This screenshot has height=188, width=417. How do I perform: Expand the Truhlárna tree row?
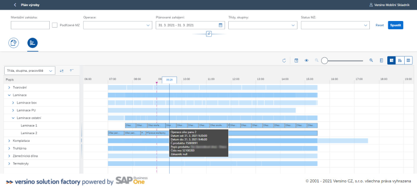click(9, 149)
